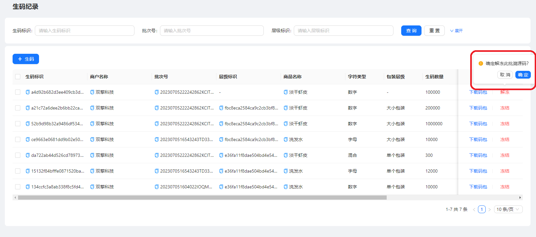Screen dimensions: 536x237
Task: Click the 字符类型 column header
Action: (357, 77)
